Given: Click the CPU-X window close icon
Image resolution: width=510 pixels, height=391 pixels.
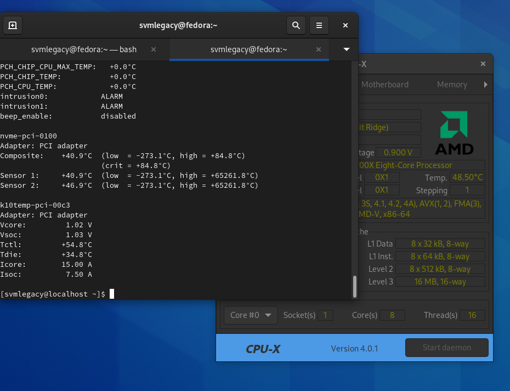Looking at the screenshot, I should click(483, 64).
